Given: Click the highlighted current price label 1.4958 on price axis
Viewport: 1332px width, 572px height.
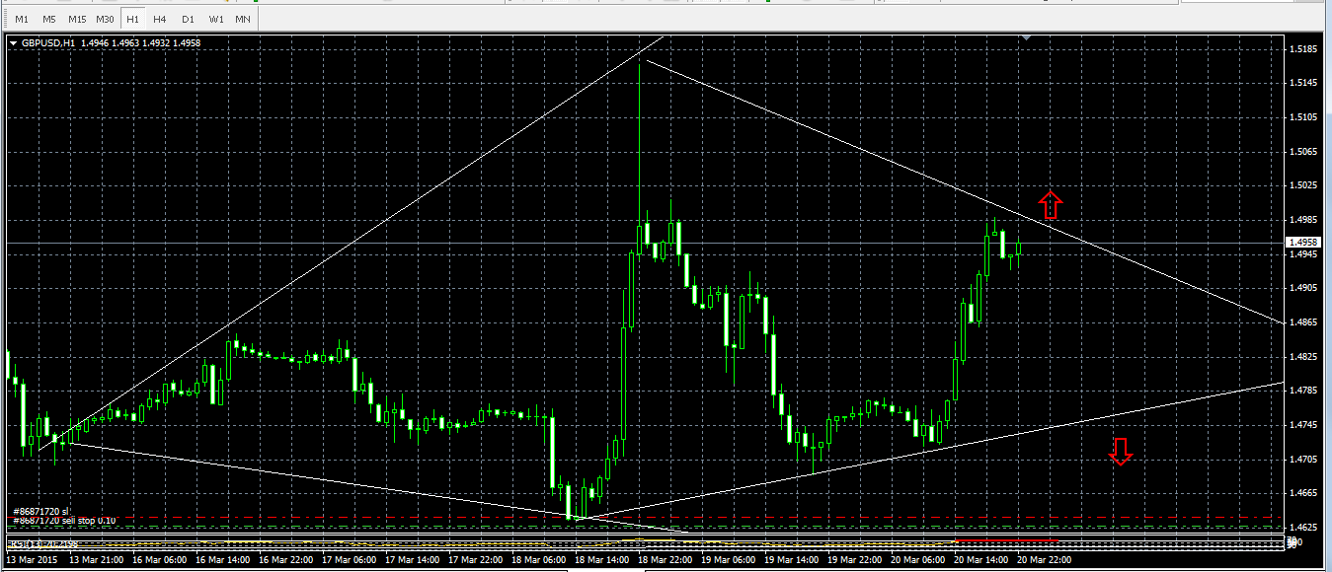Looking at the screenshot, I should [1305, 243].
